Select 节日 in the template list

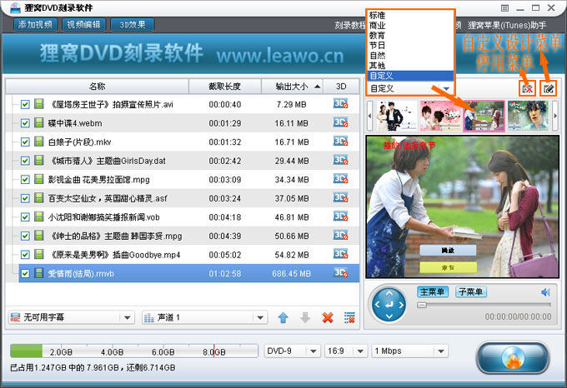click(410, 46)
